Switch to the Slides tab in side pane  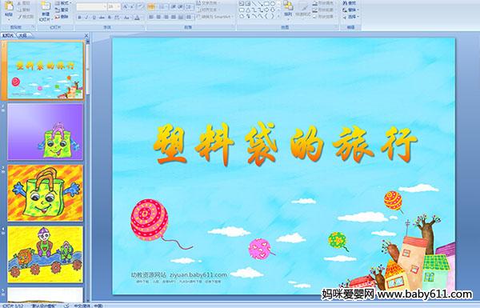coord(8,35)
